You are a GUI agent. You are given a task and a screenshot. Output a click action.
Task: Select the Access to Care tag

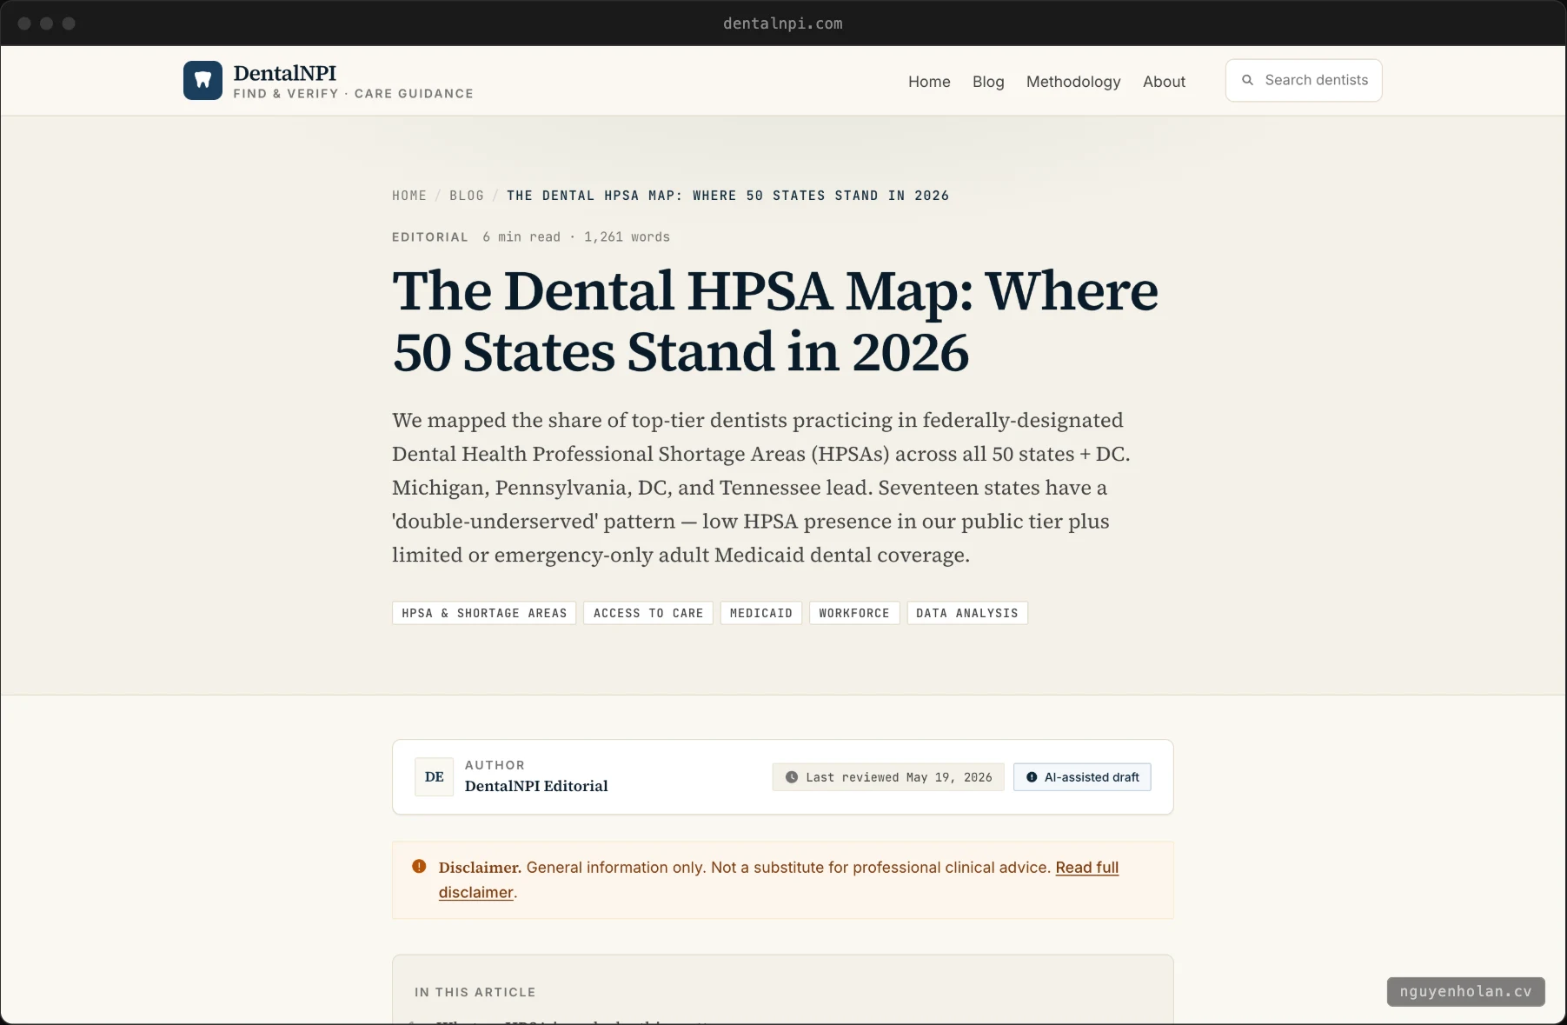[648, 613]
